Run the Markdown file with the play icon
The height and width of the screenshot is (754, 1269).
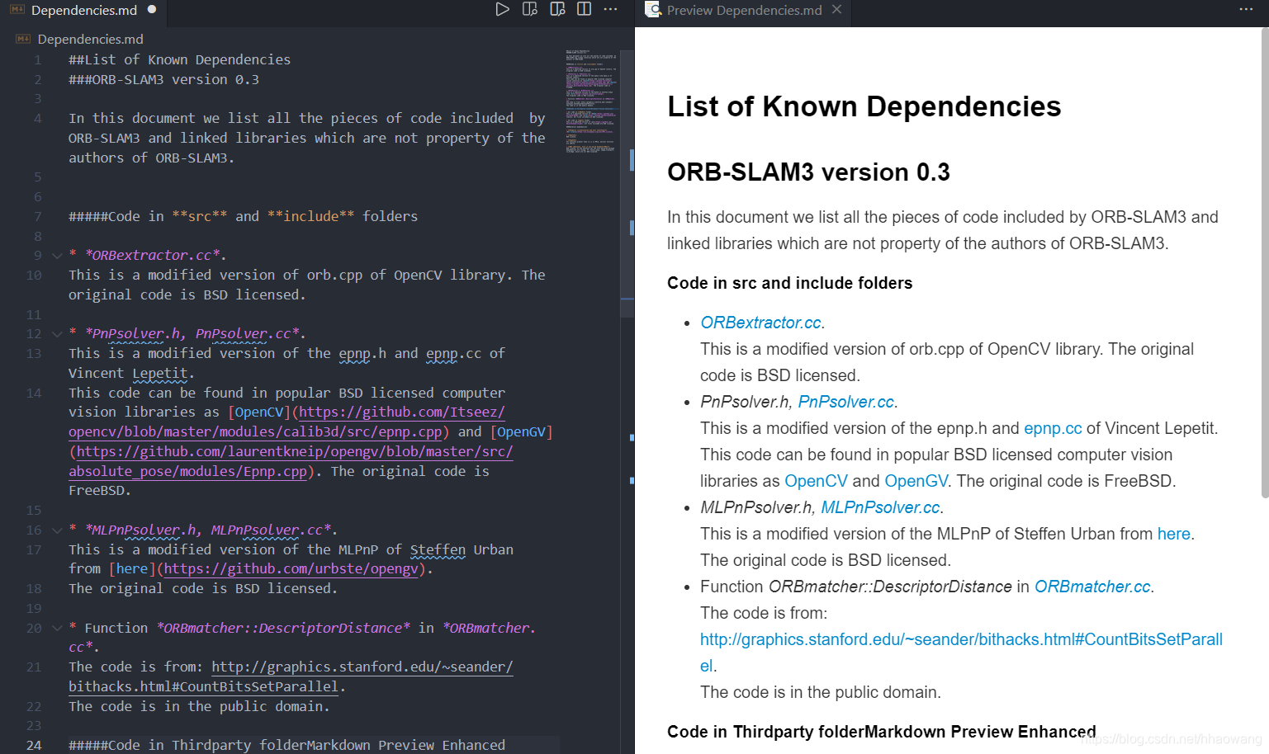(503, 9)
